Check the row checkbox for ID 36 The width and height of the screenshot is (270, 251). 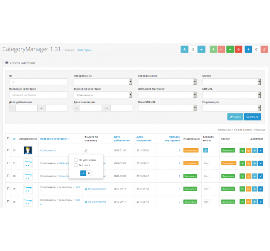8,201
